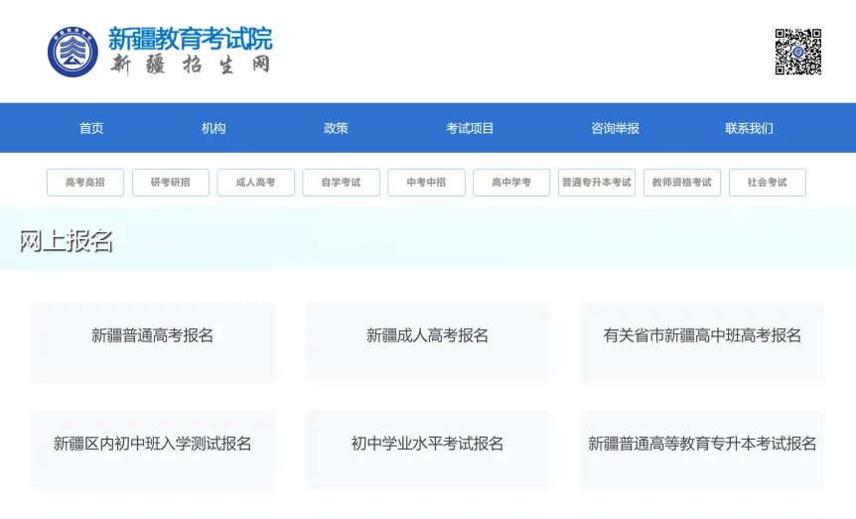Image resolution: width=856 pixels, height=519 pixels.
Task: Select the 高中学考 category button
Action: click(511, 183)
